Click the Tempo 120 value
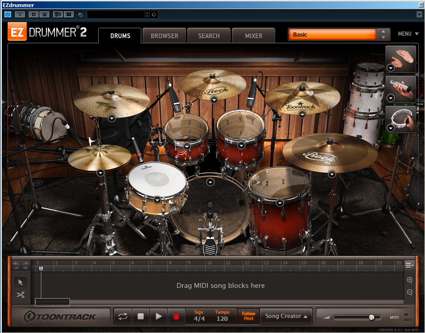 point(222,318)
